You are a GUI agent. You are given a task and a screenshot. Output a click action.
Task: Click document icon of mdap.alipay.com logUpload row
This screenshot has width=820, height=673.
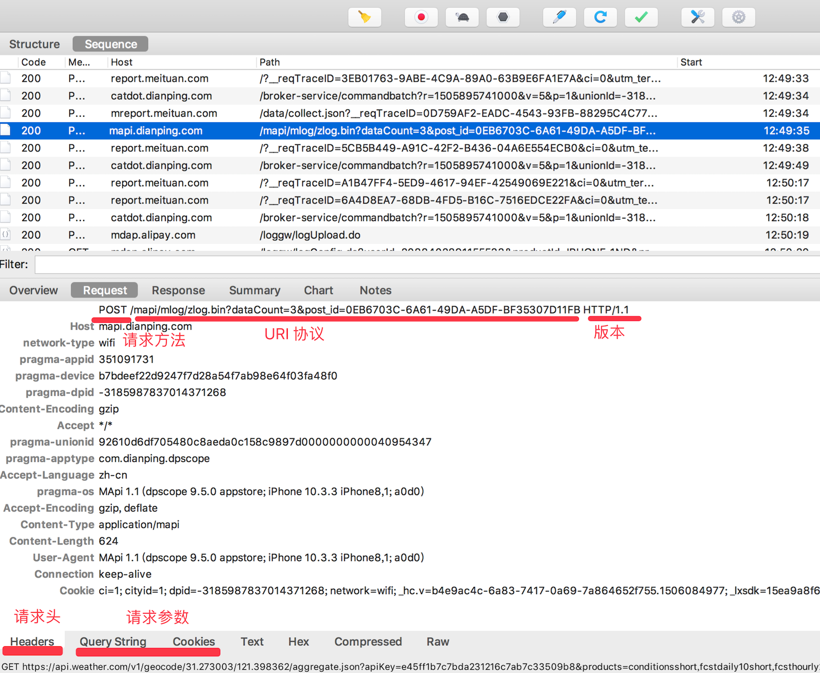click(5, 235)
